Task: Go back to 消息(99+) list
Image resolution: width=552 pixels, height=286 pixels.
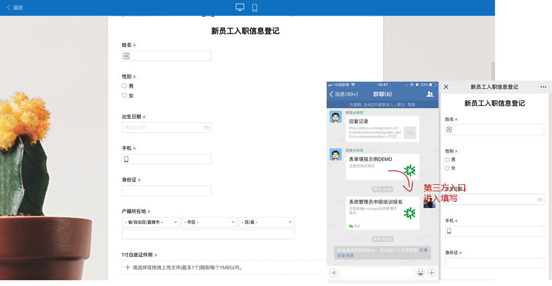Action: (344, 94)
